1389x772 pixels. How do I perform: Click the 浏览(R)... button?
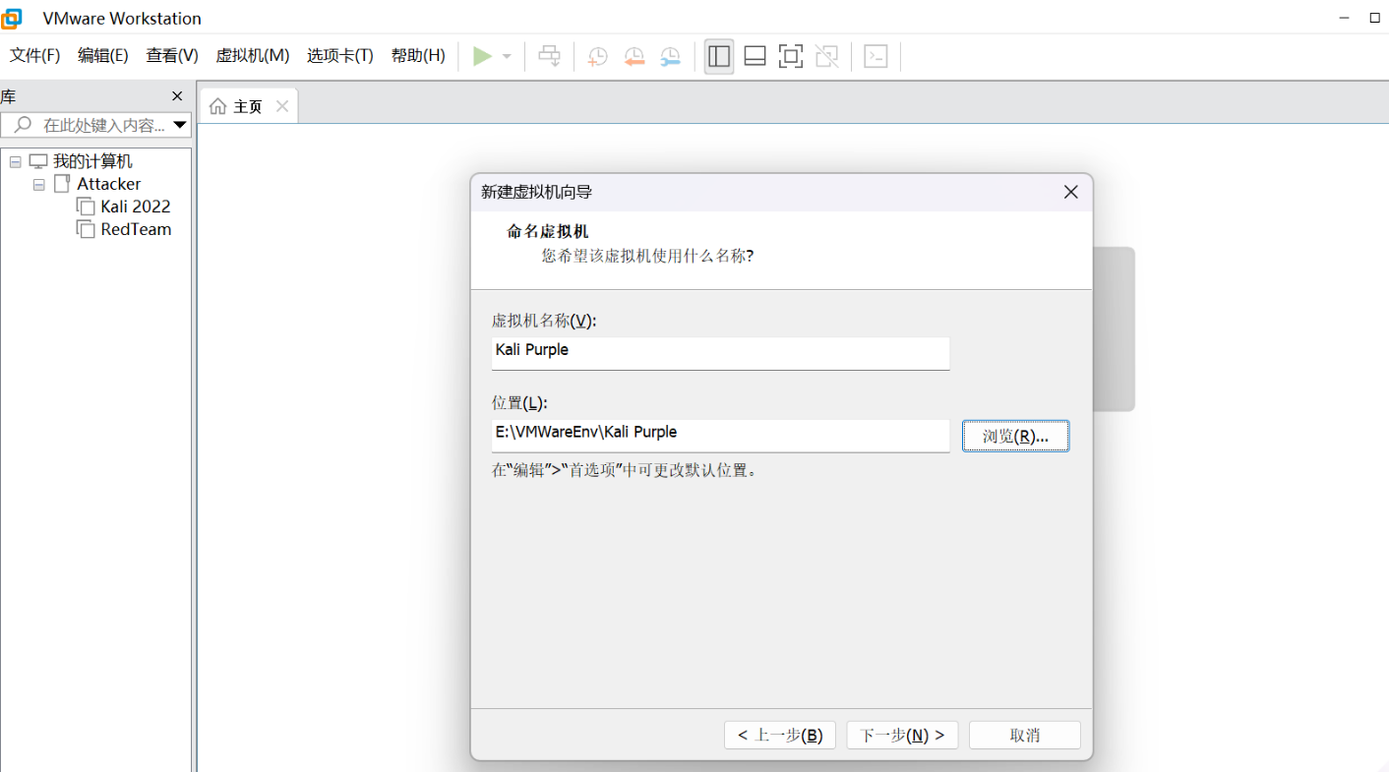tap(1015, 437)
